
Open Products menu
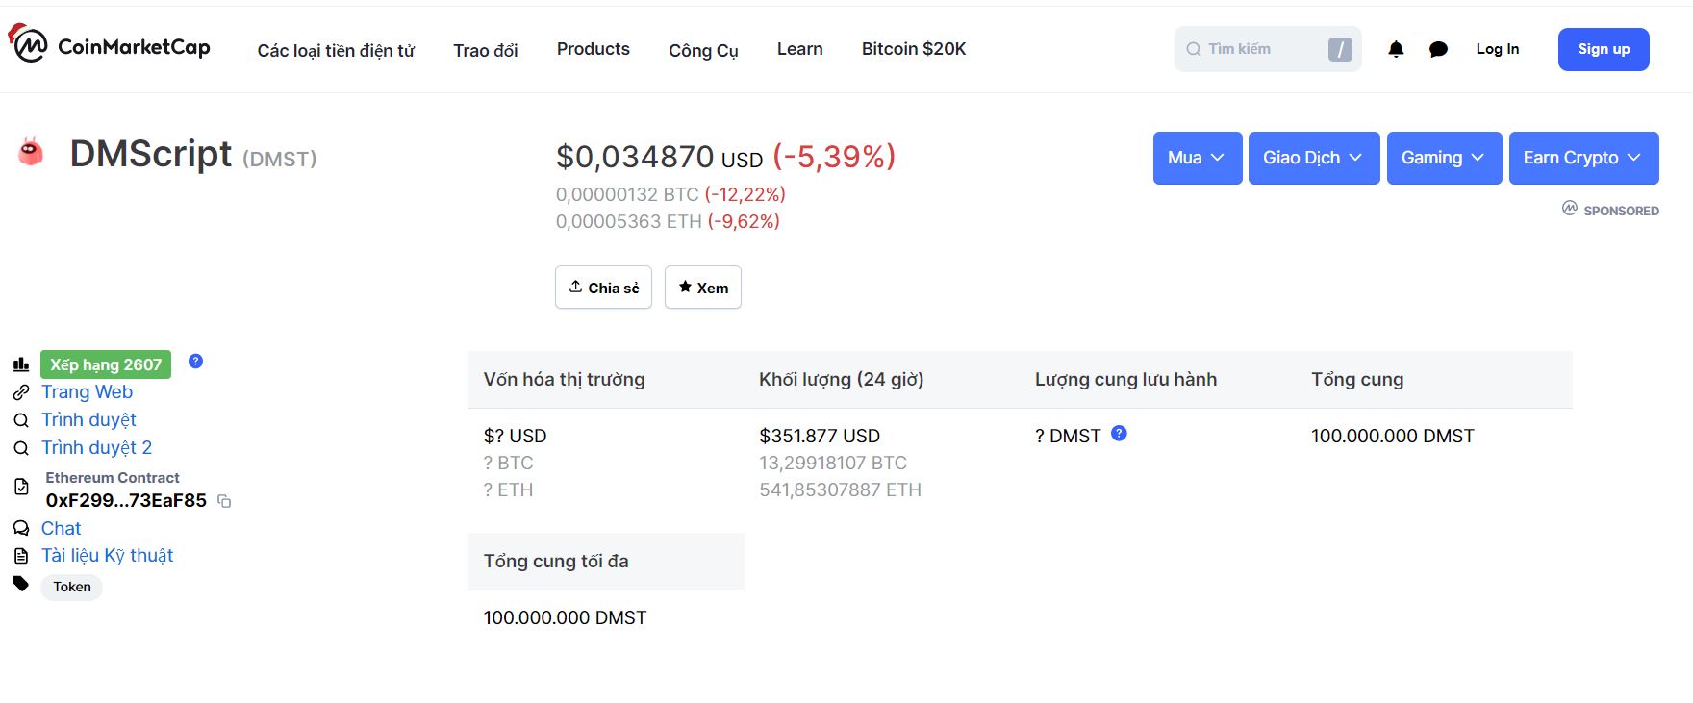tap(594, 49)
